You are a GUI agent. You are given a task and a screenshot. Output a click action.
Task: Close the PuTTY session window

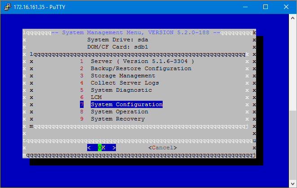[x=286, y=7]
